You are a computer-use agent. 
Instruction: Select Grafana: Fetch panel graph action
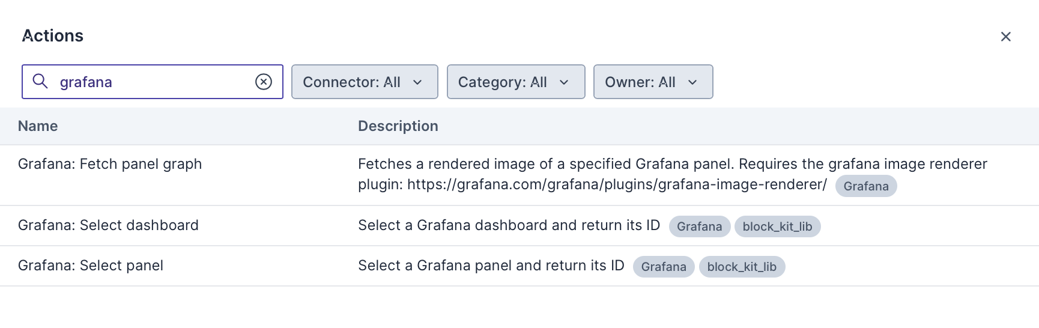click(110, 164)
